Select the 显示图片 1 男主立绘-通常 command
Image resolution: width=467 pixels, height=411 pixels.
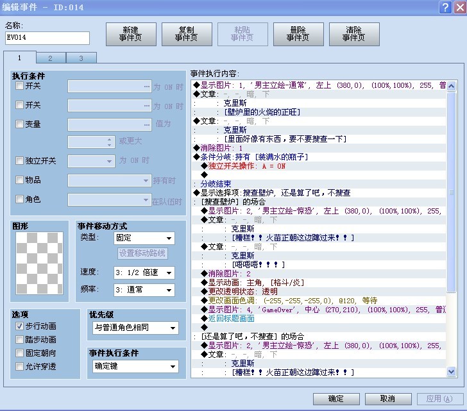click(x=319, y=85)
